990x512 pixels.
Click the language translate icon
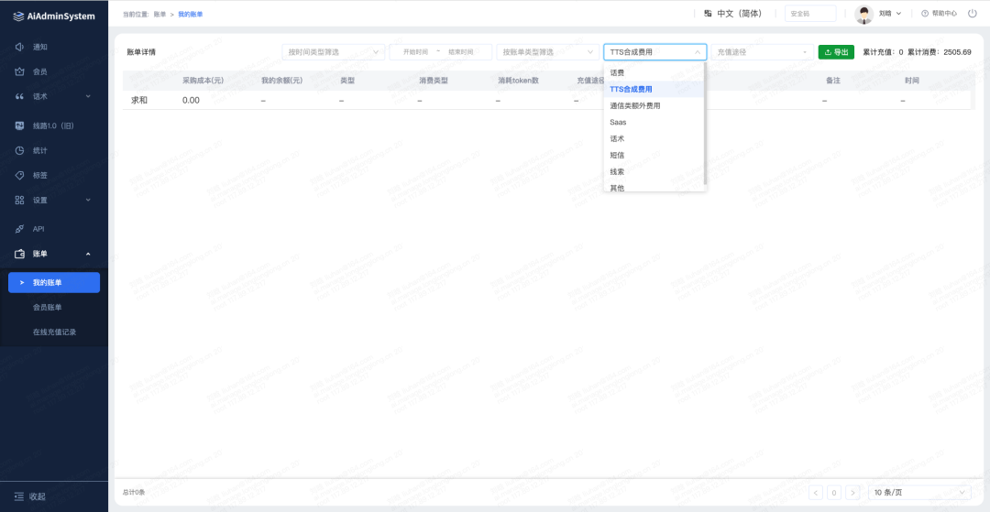[708, 14]
